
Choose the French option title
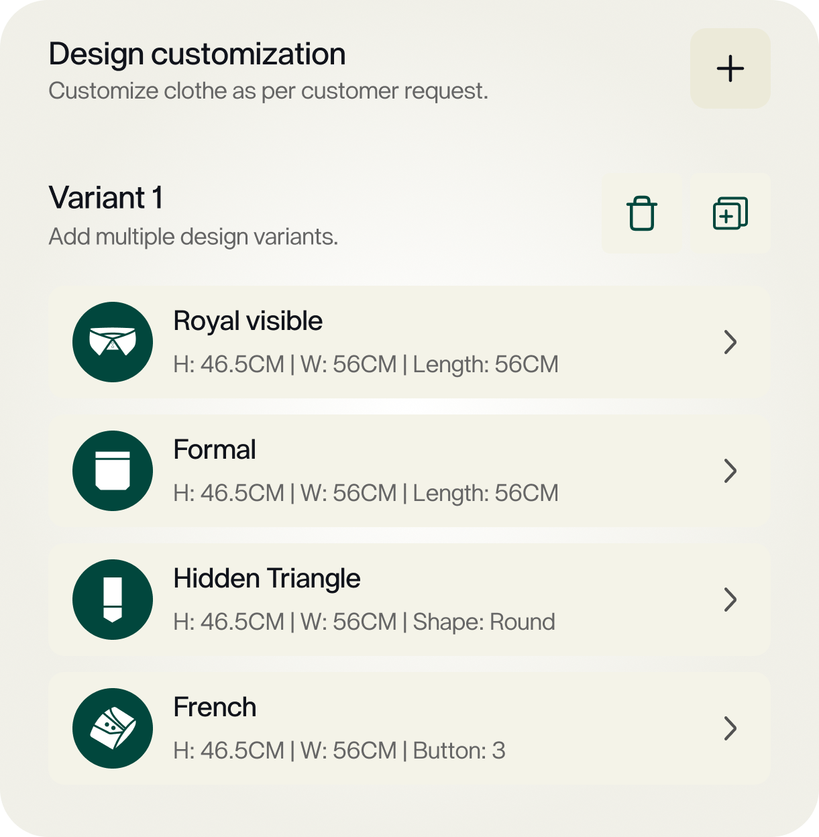click(215, 708)
